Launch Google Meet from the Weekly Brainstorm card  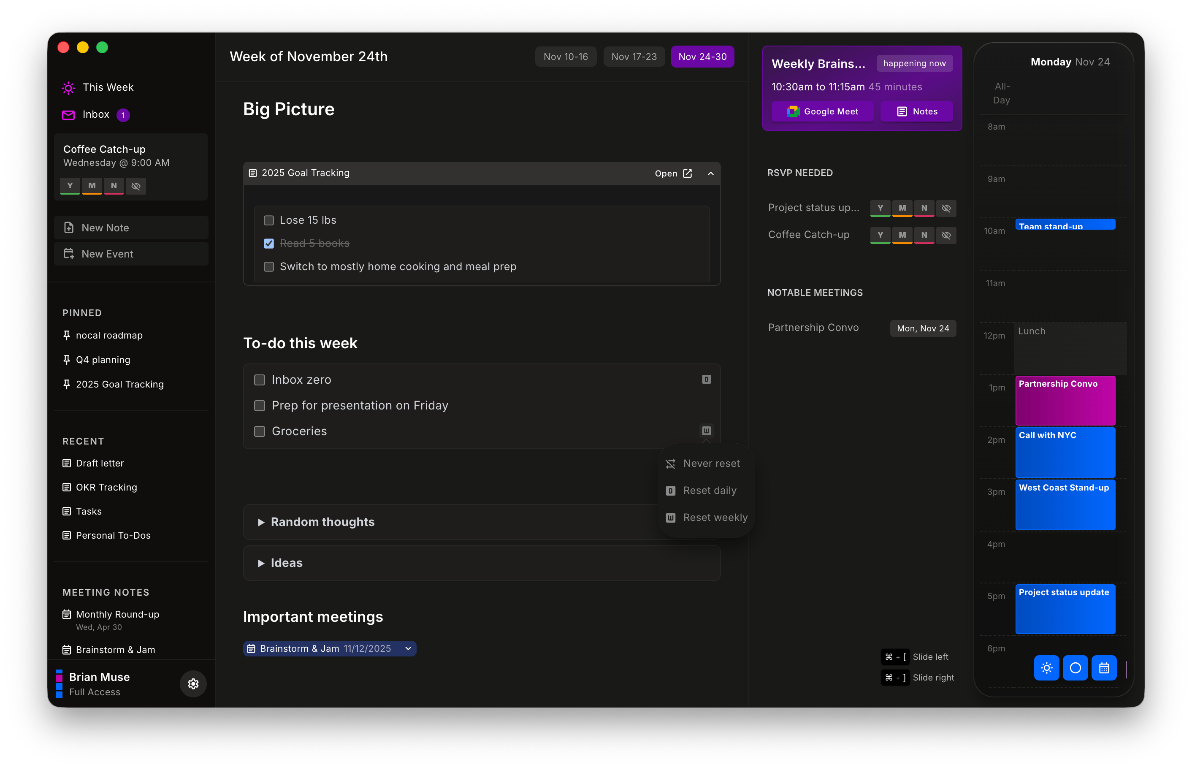[x=822, y=111]
